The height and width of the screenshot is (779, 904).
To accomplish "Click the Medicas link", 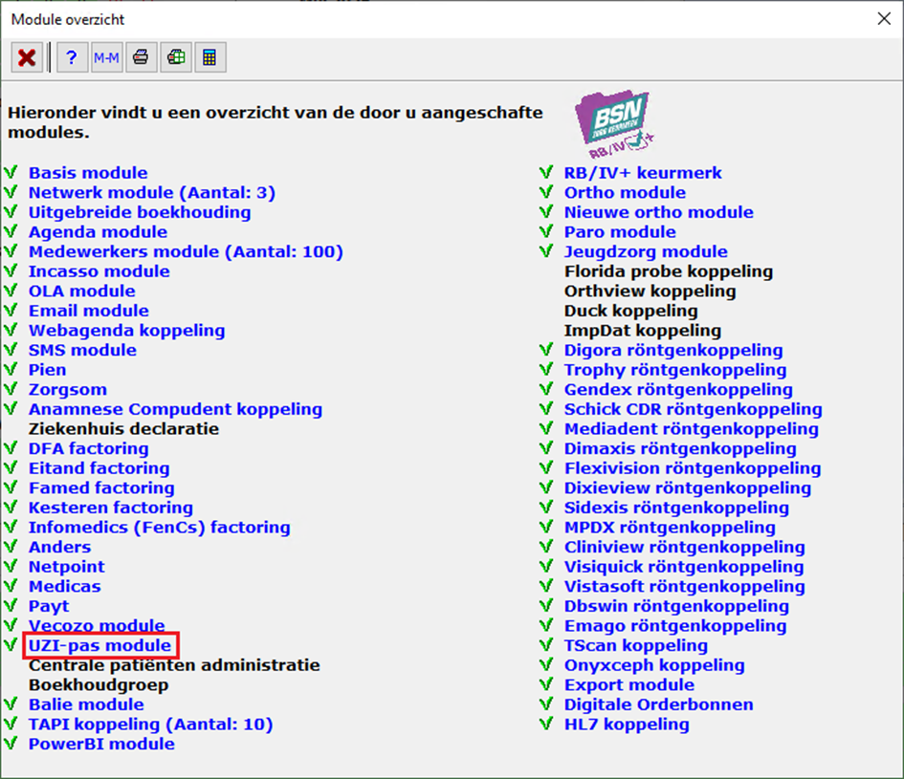I will tap(65, 586).
